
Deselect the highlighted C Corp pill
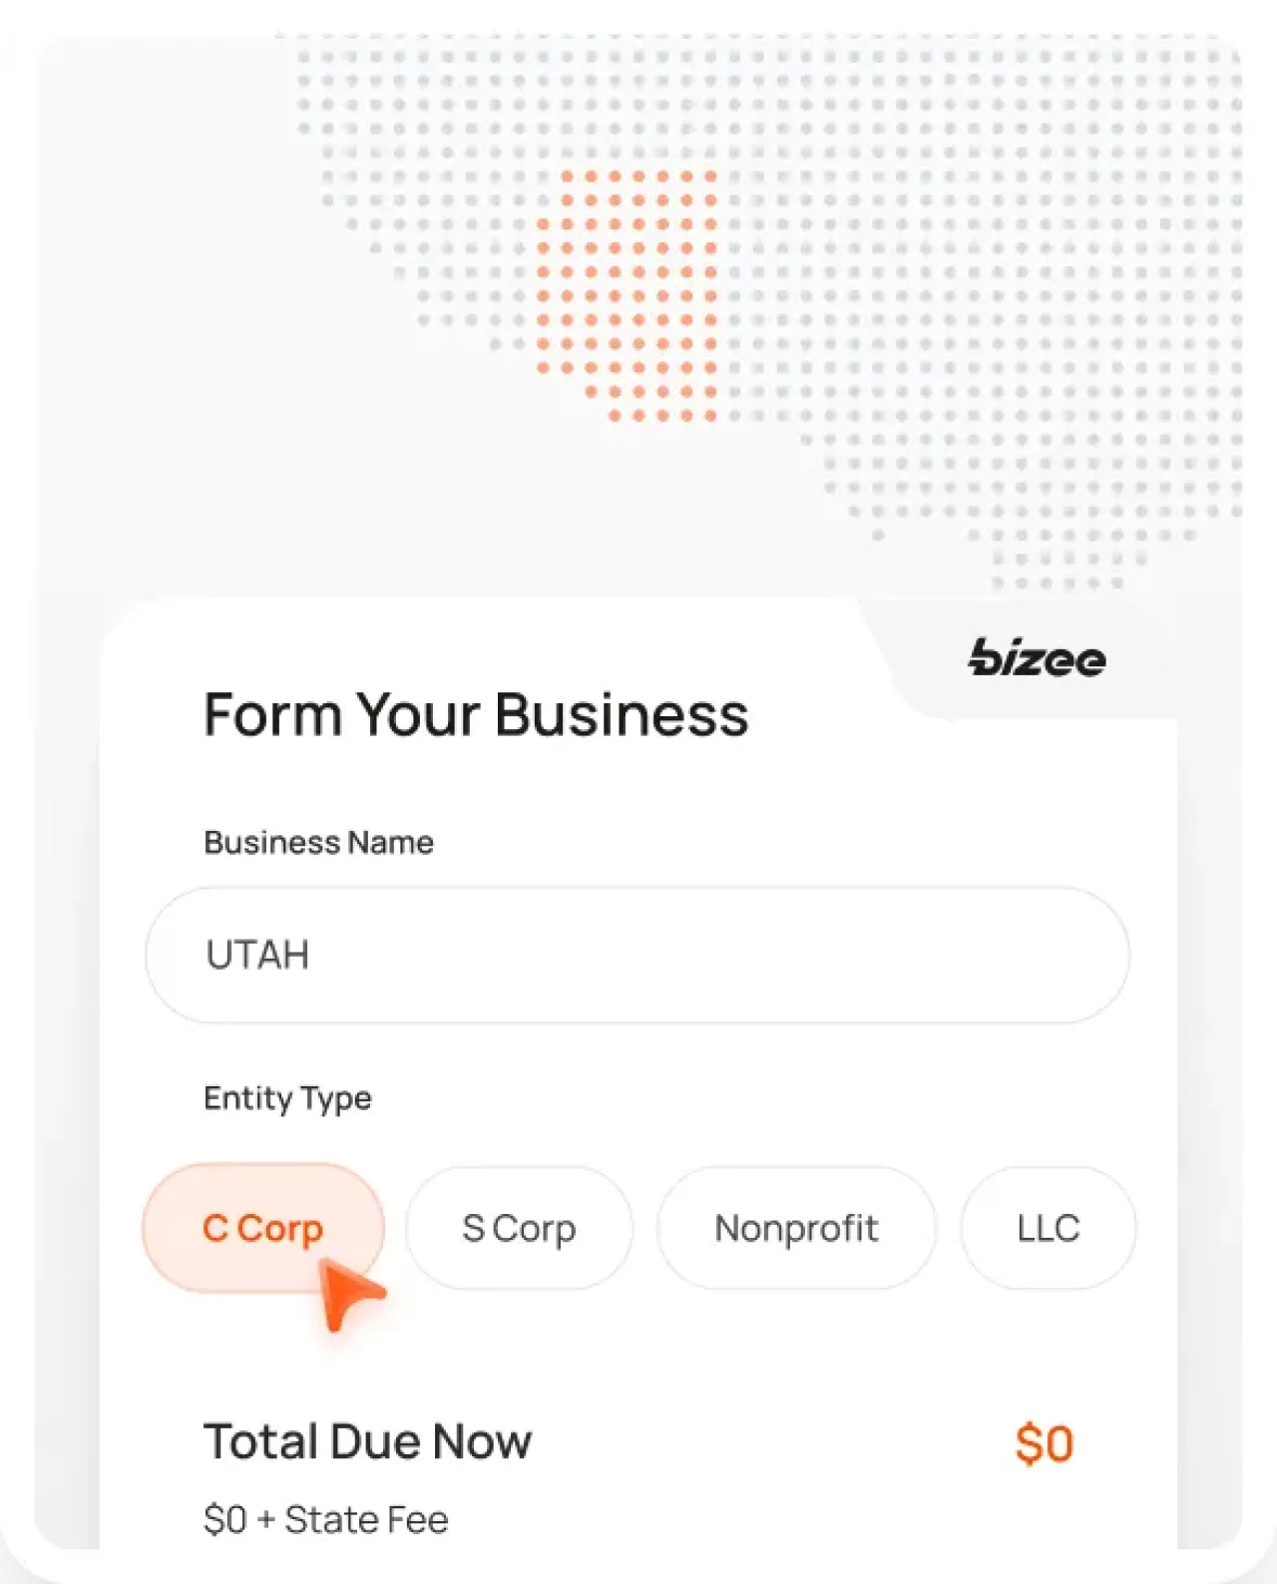[x=262, y=1228]
